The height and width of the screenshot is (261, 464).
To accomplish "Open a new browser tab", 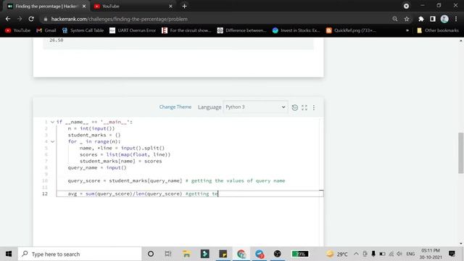I will [184, 6].
